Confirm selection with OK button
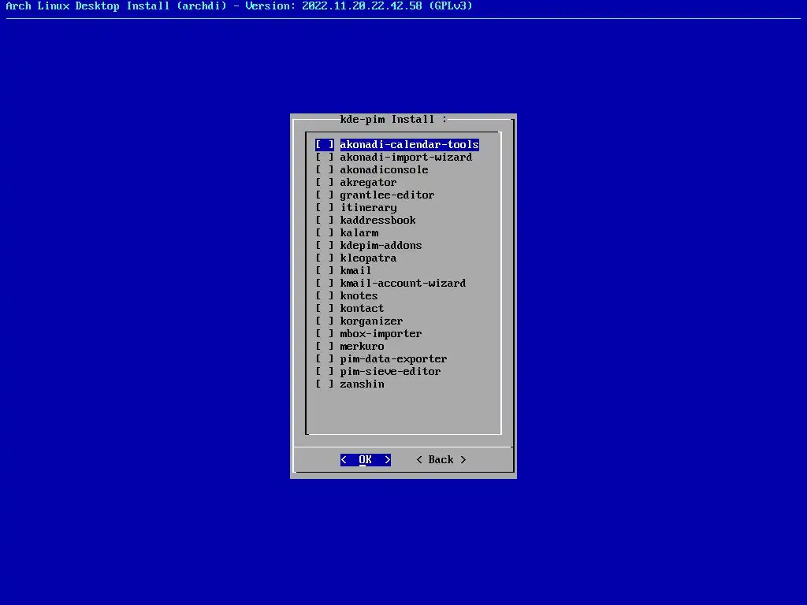 [x=366, y=460]
